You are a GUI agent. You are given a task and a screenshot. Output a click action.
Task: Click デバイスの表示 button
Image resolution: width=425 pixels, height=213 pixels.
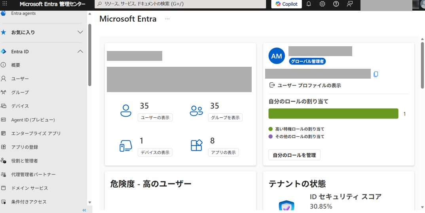[x=155, y=153]
